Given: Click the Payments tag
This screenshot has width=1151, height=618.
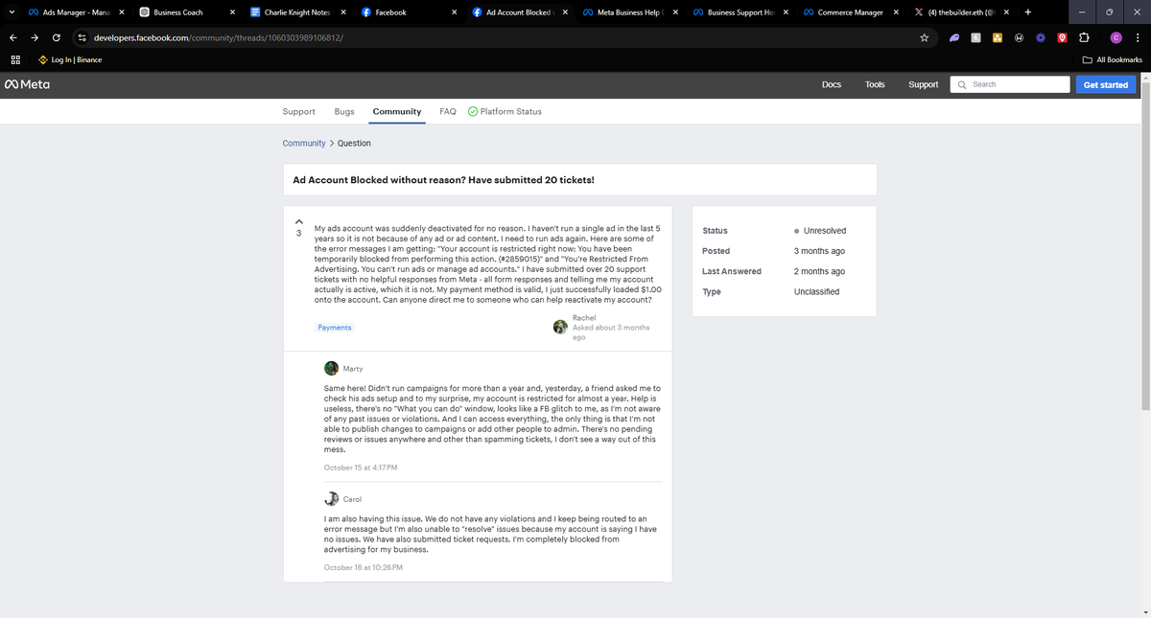Looking at the screenshot, I should [x=335, y=328].
